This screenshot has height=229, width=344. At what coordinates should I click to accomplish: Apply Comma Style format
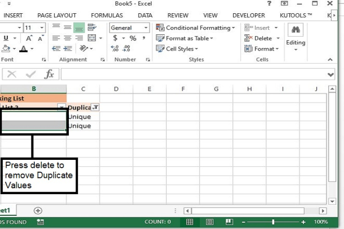(143, 38)
